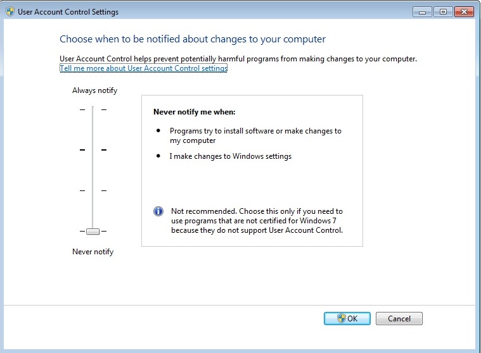Image resolution: width=481 pixels, height=353 pixels.
Task: Close the User Account Control Settings window
Action: (464, 12)
